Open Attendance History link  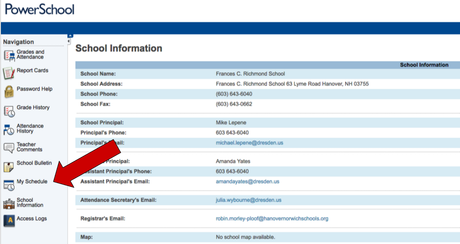tap(30, 128)
